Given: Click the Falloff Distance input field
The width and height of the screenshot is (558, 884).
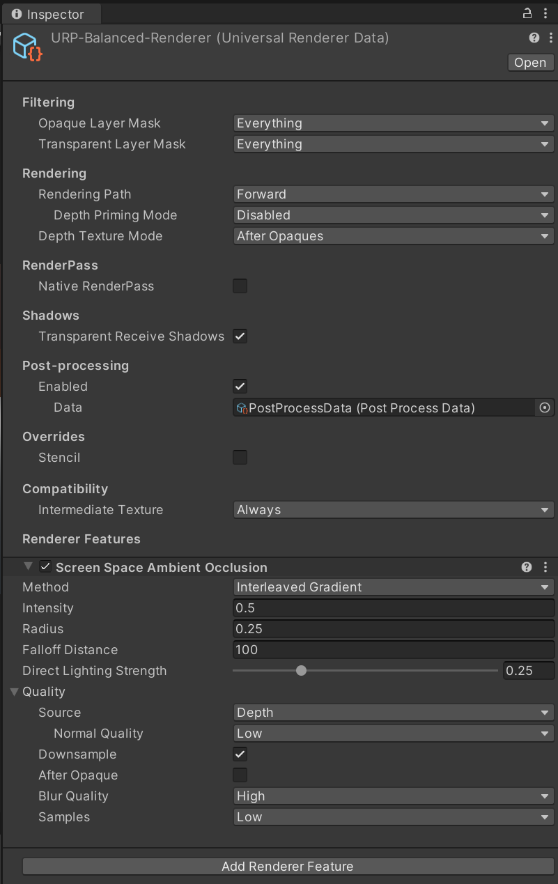Looking at the screenshot, I should tap(394, 650).
